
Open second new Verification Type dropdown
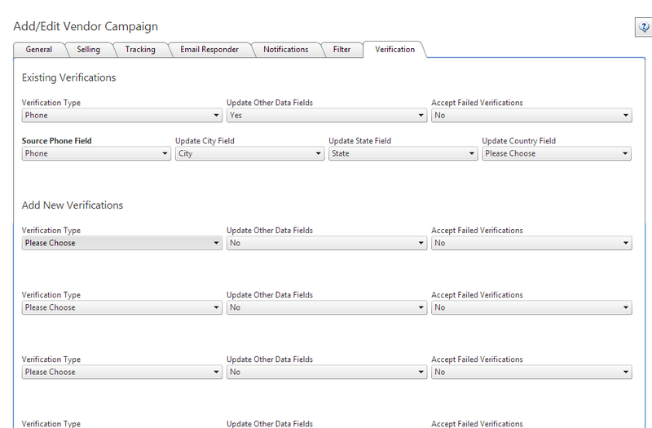tap(121, 307)
